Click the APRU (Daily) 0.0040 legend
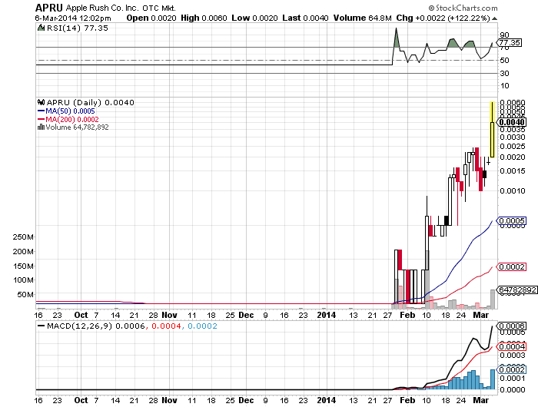 tap(90, 103)
